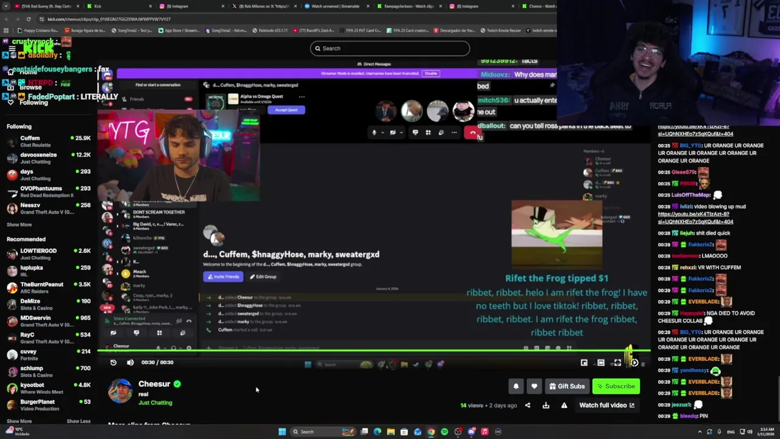Turn on notifications with the bell icon

516,386
